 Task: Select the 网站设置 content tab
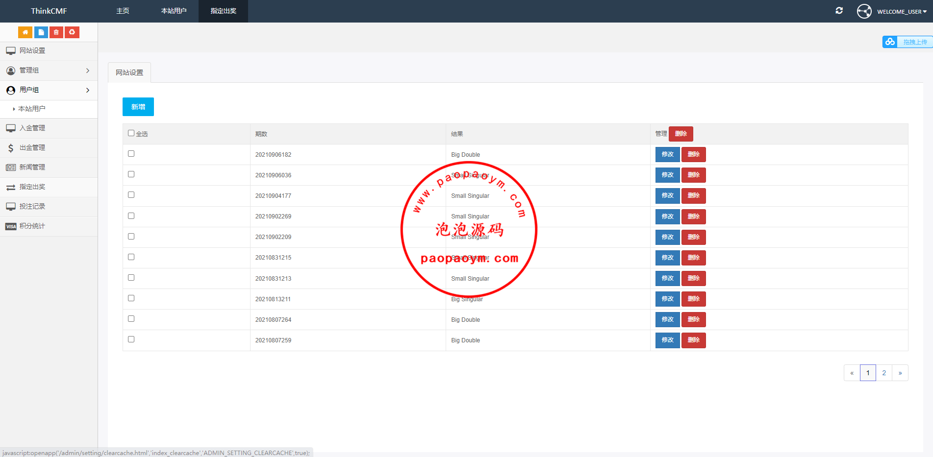(129, 72)
